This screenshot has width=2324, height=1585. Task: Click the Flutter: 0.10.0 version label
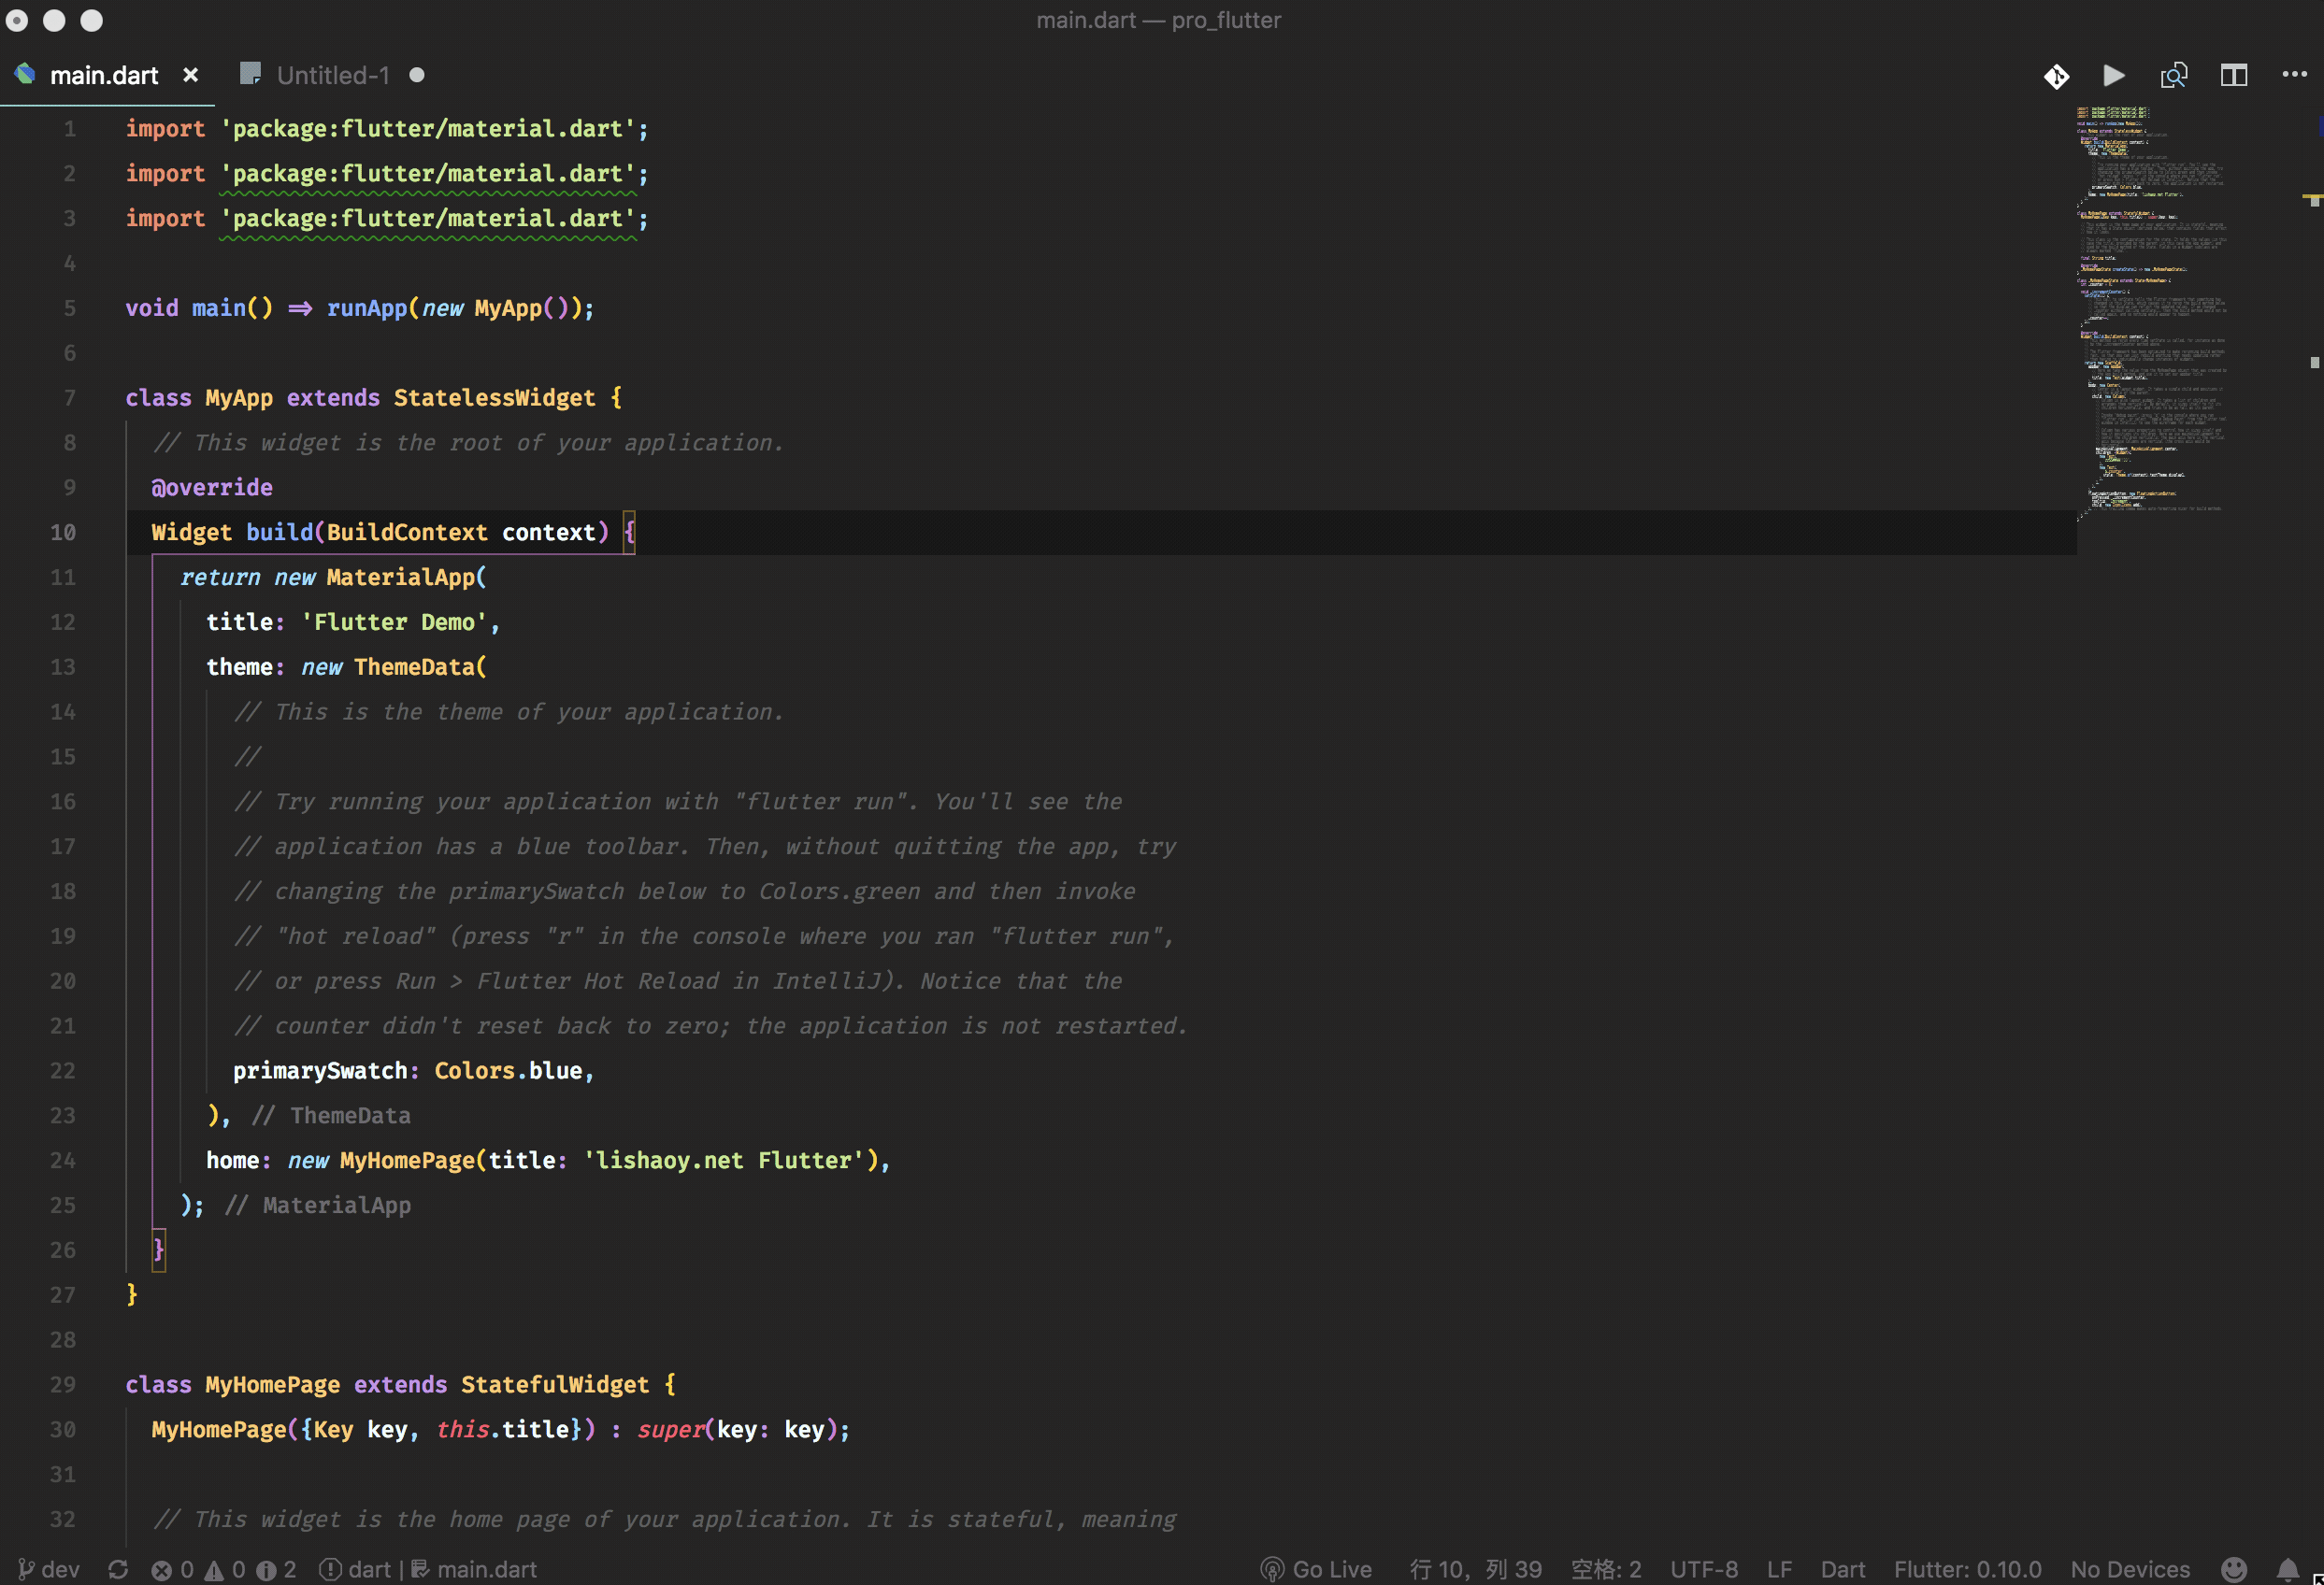coord(1967,1569)
